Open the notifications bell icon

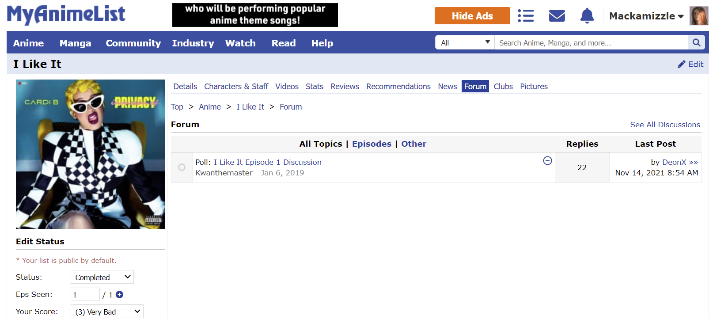click(x=587, y=16)
